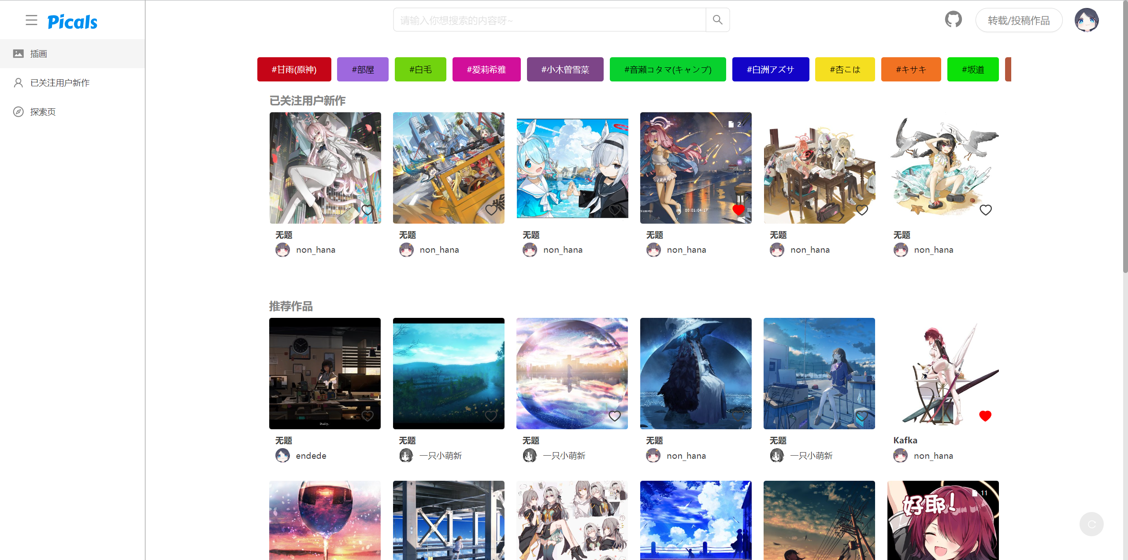The height and width of the screenshot is (560, 1128).
Task: Choose the yellow #杏こは tag
Action: click(x=845, y=70)
